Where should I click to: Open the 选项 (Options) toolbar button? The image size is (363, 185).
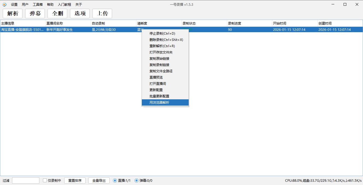(x=80, y=13)
